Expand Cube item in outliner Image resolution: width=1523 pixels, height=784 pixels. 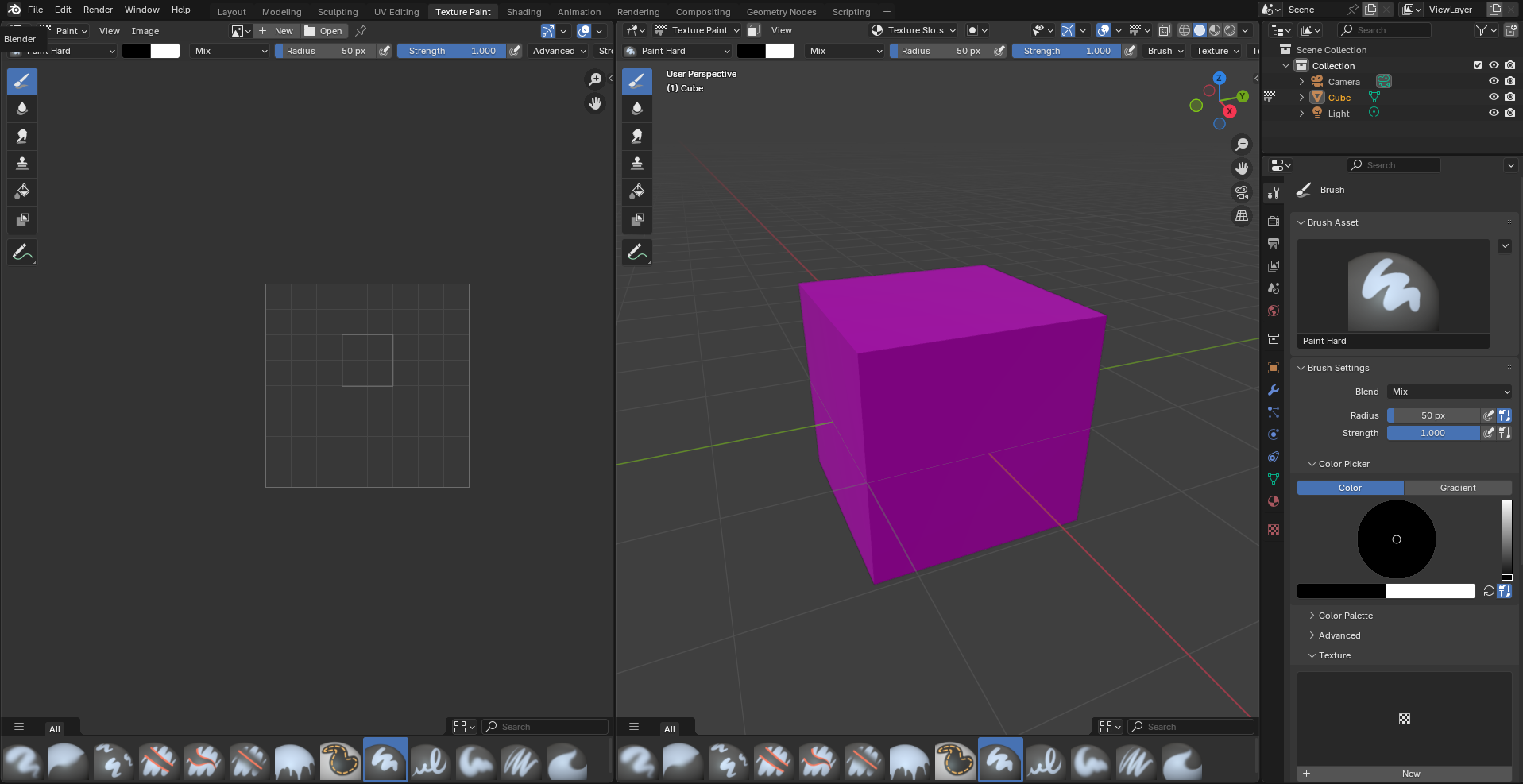pyautogui.click(x=1301, y=97)
